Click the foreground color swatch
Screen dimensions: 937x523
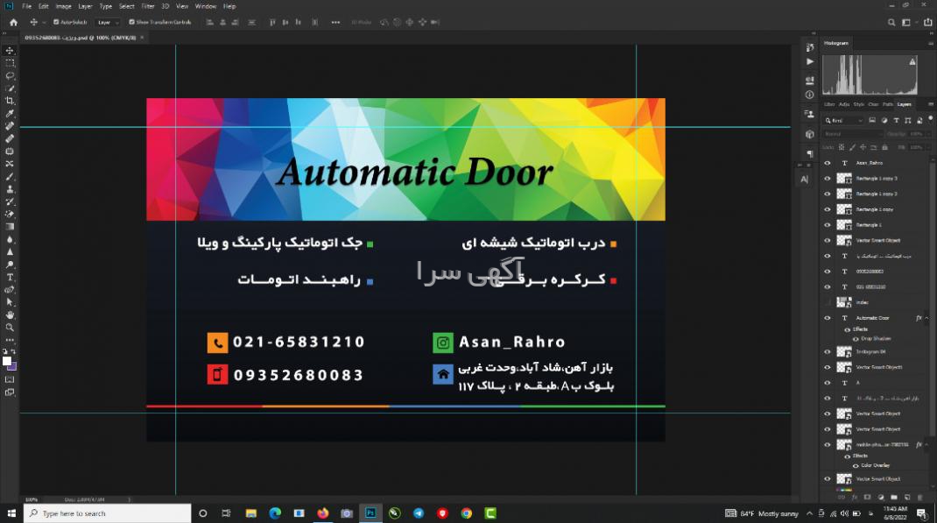pos(7,361)
